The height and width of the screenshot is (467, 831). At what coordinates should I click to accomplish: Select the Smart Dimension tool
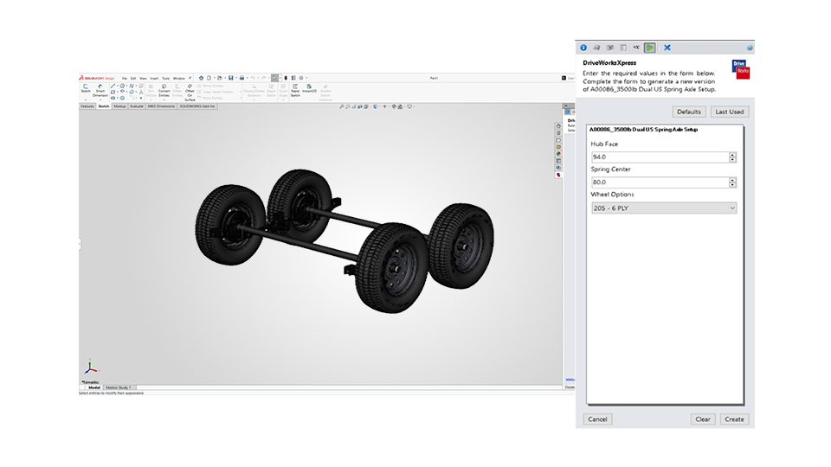point(100,88)
